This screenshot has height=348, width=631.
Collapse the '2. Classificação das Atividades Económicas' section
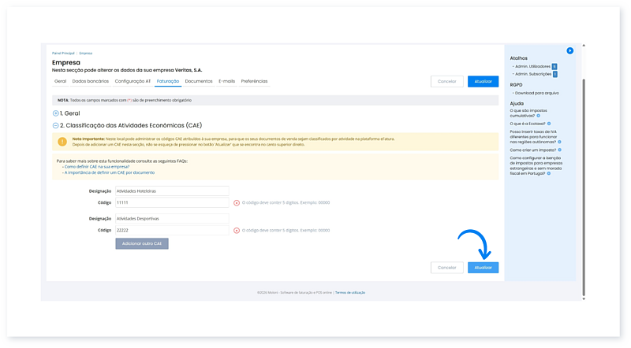click(x=55, y=125)
